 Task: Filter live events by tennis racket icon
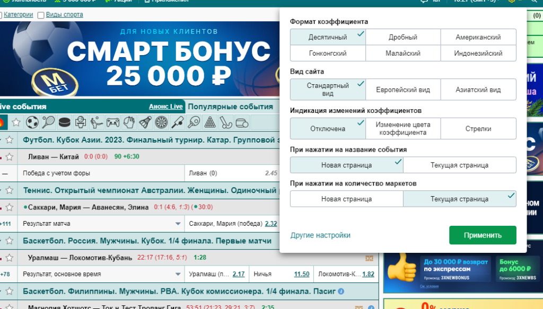pos(48,122)
